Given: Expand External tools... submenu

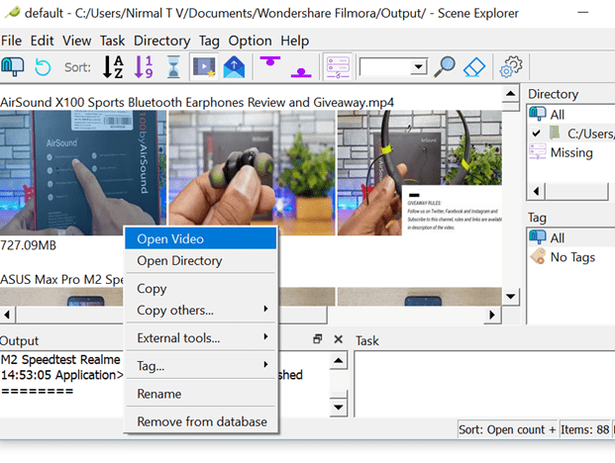Looking at the screenshot, I should tap(200, 338).
